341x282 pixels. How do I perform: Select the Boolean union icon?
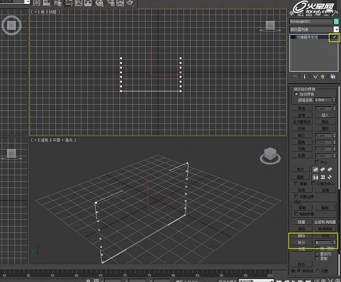click(x=316, y=170)
